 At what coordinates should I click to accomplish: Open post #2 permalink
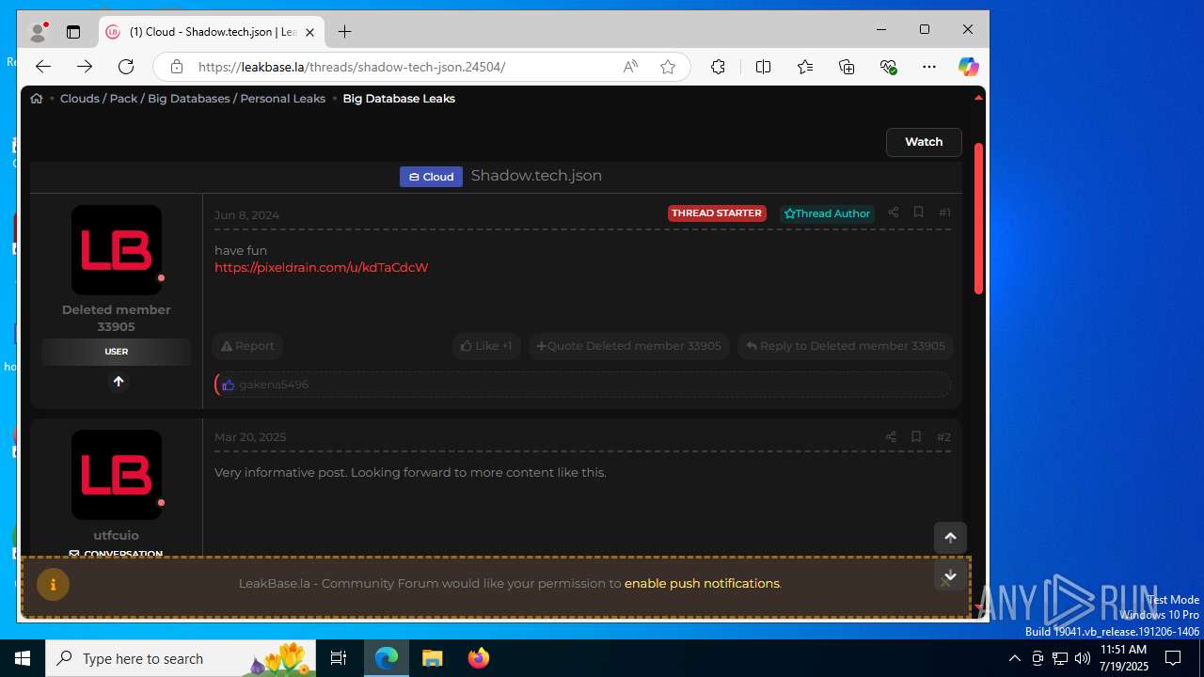(943, 436)
